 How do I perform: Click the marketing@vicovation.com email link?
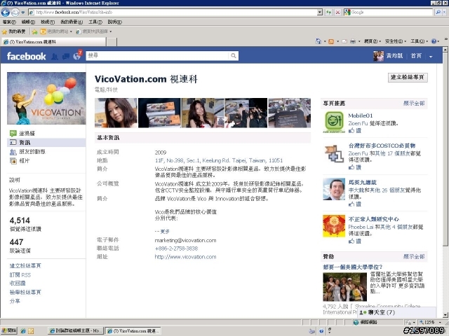coord(185,240)
